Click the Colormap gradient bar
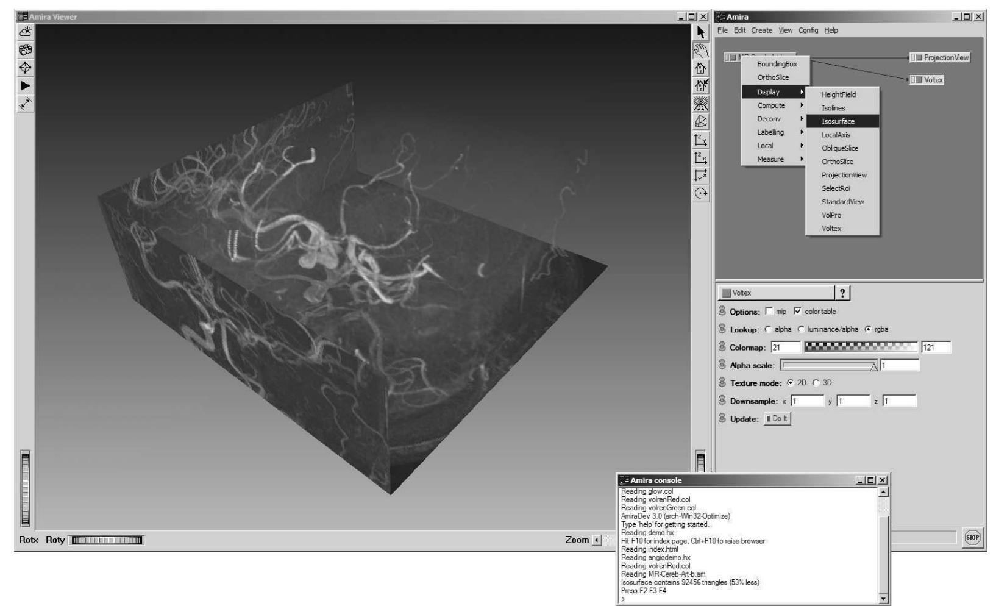 861,348
